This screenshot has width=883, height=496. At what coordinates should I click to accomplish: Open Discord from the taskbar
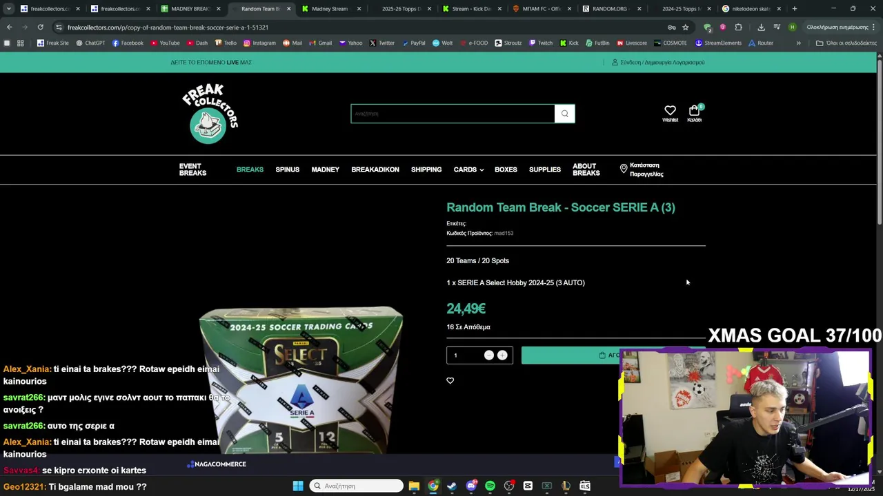coord(471,486)
